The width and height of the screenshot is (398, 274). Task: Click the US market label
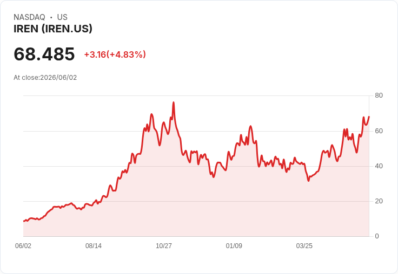point(62,17)
